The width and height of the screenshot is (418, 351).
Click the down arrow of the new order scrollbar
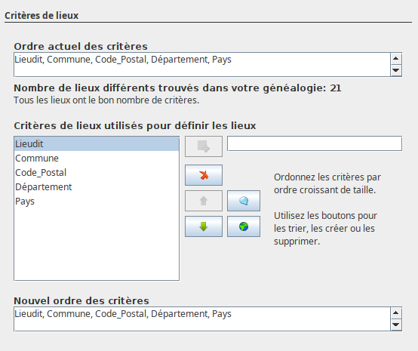point(396,325)
